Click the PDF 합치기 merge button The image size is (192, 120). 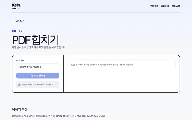[38, 76]
